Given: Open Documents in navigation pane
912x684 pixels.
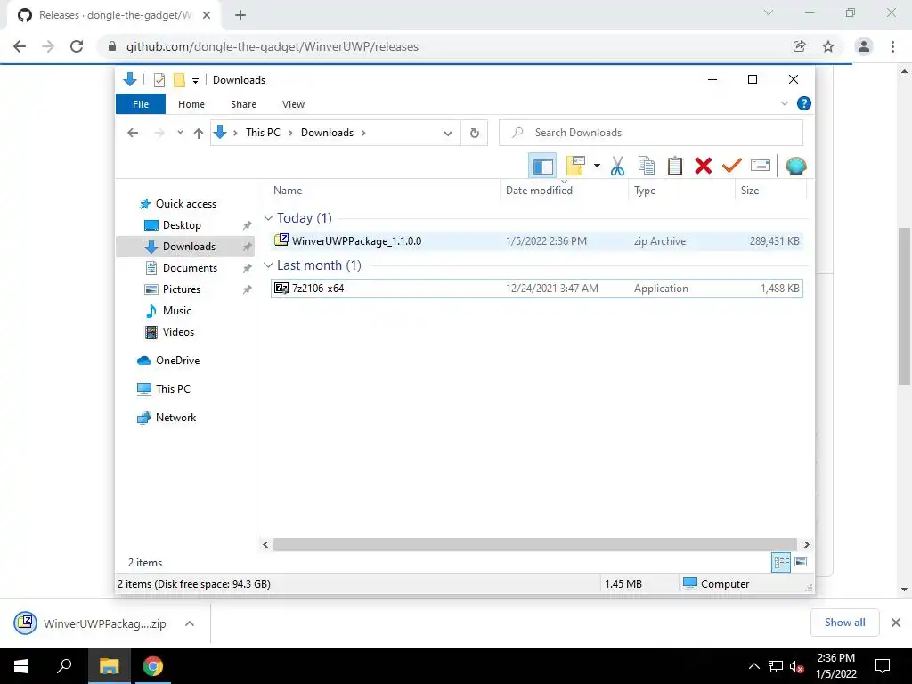Looking at the screenshot, I should tap(190, 268).
